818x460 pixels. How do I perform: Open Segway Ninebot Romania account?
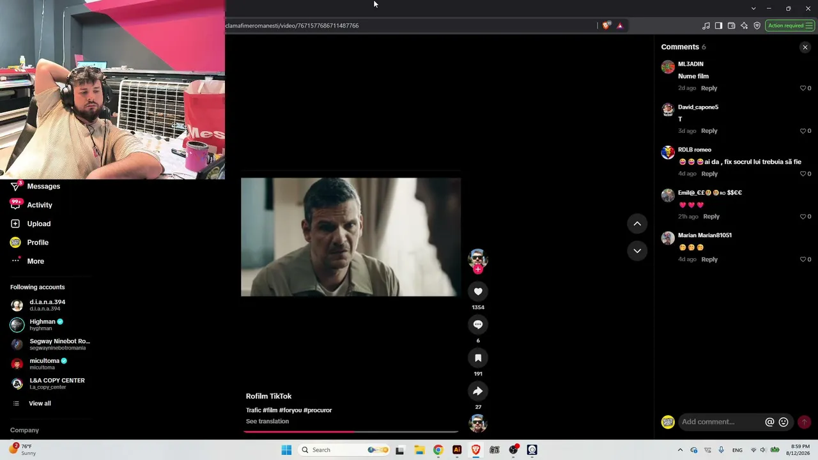pyautogui.click(x=51, y=344)
